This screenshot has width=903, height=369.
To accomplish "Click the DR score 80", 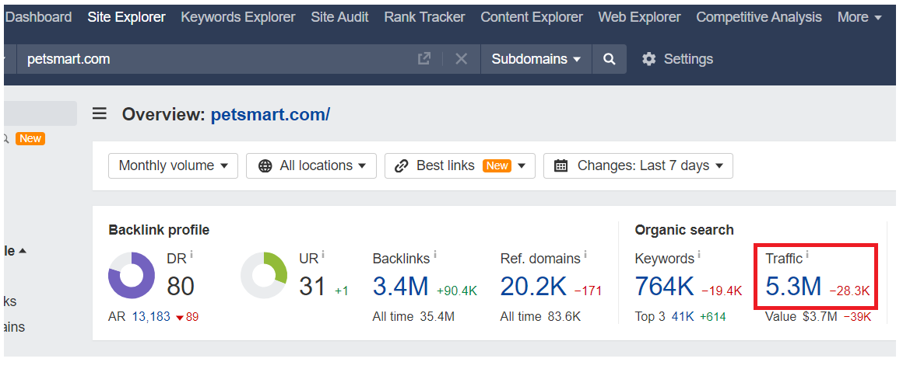I will pyautogui.click(x=181, y=286).
